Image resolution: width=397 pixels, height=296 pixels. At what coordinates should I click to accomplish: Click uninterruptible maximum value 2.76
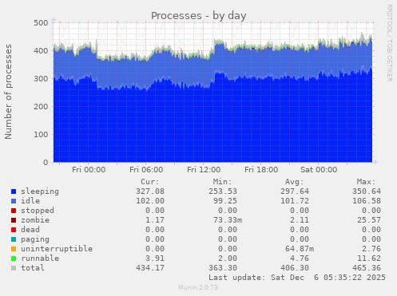tap(371, 249)
